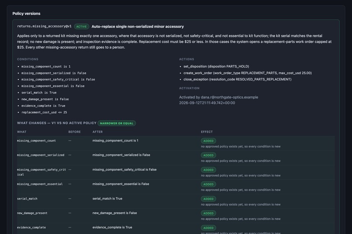Click the WHAT column header

[x=21, y=132]
